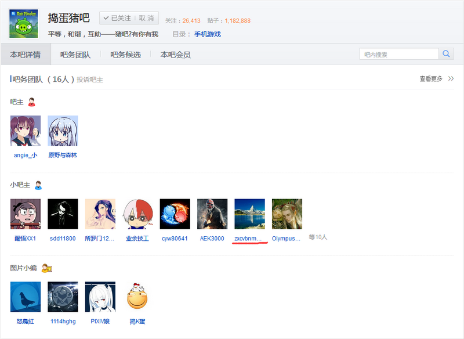This screenshot has width=464, height=339.
Task: Click the 业余技工 username
Action: 137,239
